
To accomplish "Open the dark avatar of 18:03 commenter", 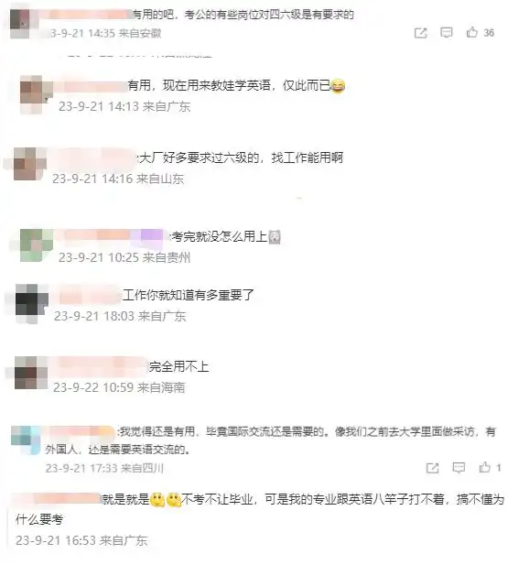I will (31, 303).
